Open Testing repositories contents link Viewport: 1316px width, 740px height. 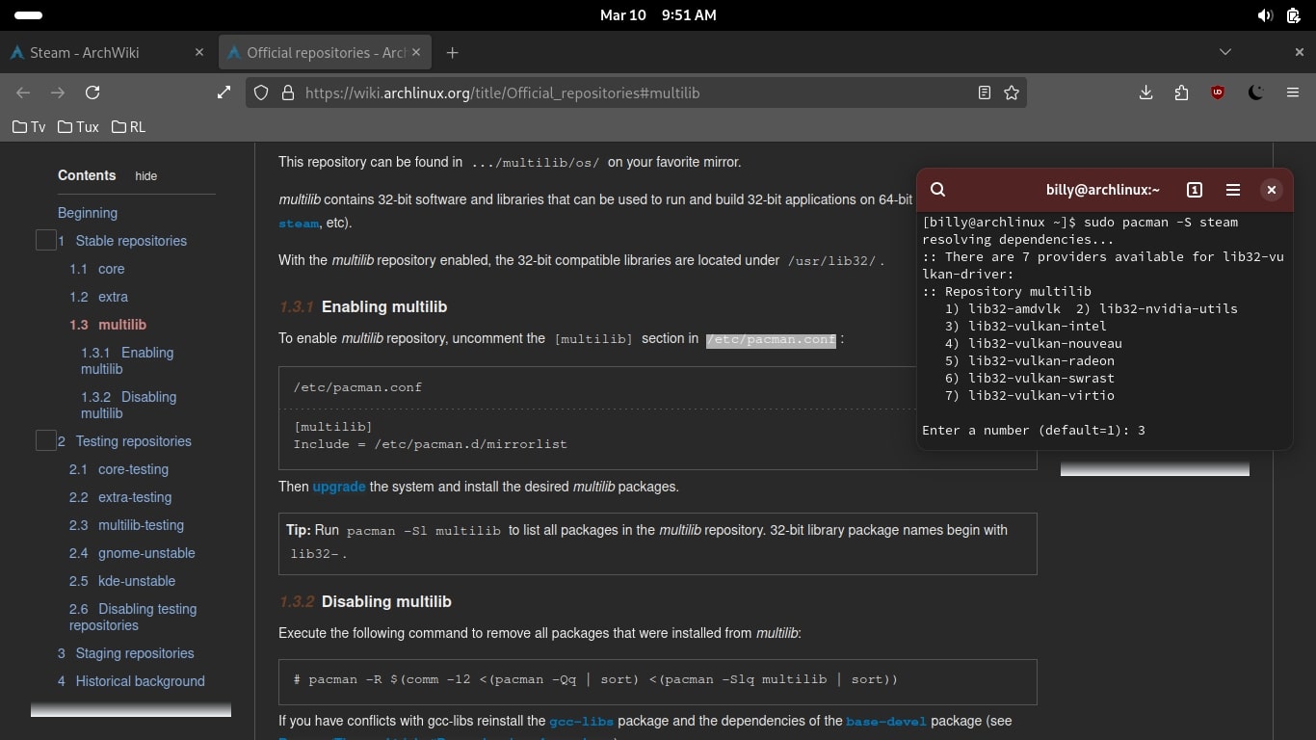(x=124, y=441)
